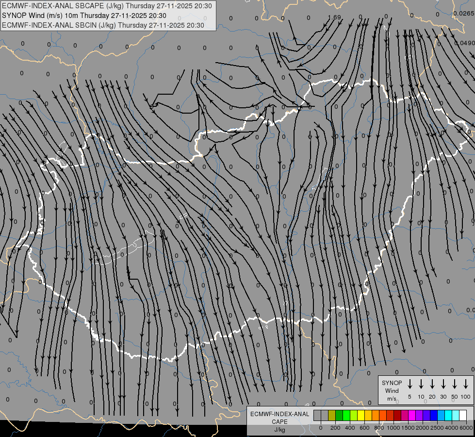Click the 6000 tick label in CAPE scale
Image resolution: width=475 pixels, height=437 pixels.
[466, 428]
